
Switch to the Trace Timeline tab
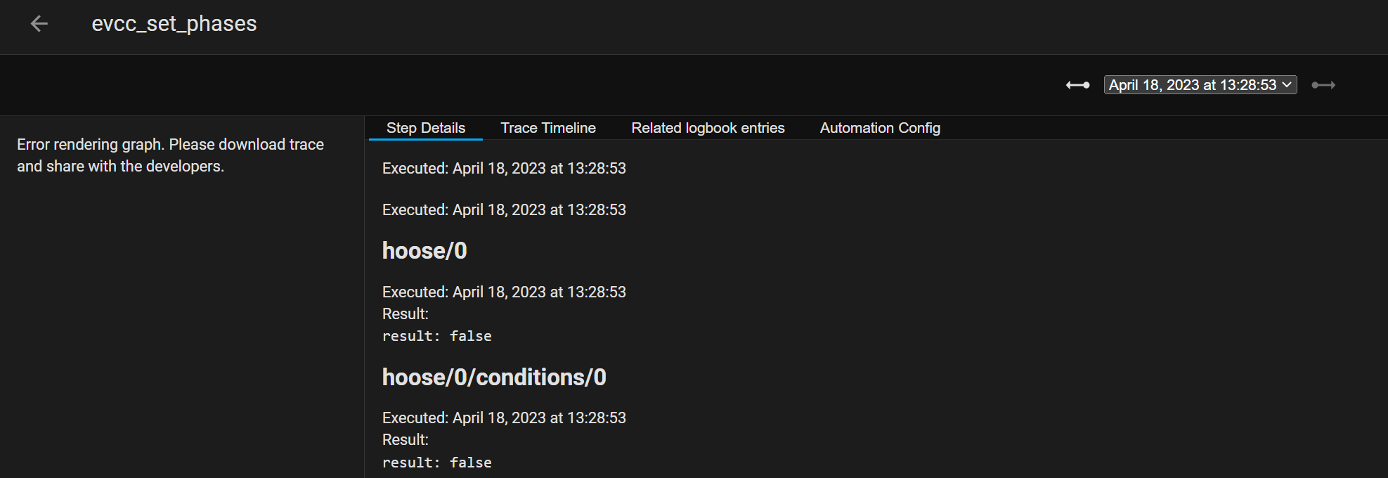(x=547, y=127)
